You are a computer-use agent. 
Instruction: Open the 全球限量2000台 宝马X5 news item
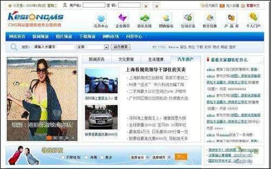(x=157, y=125)
